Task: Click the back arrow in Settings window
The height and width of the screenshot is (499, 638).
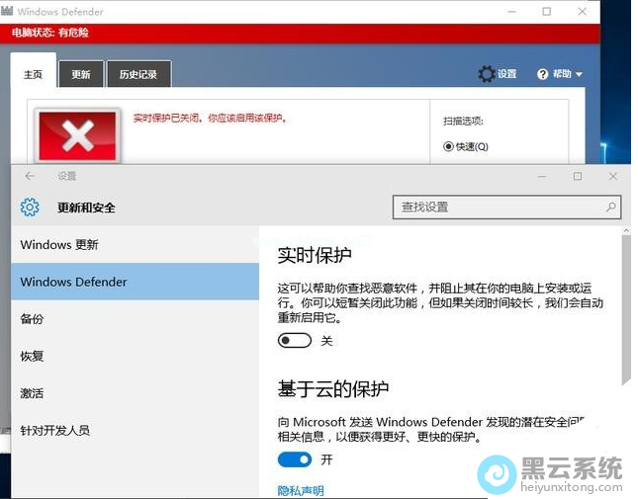Action: pos(30,176)
